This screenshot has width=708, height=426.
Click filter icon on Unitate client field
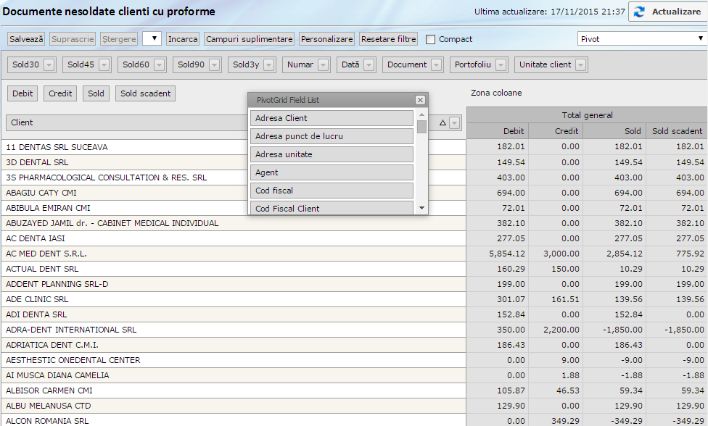tap(581, 65)
